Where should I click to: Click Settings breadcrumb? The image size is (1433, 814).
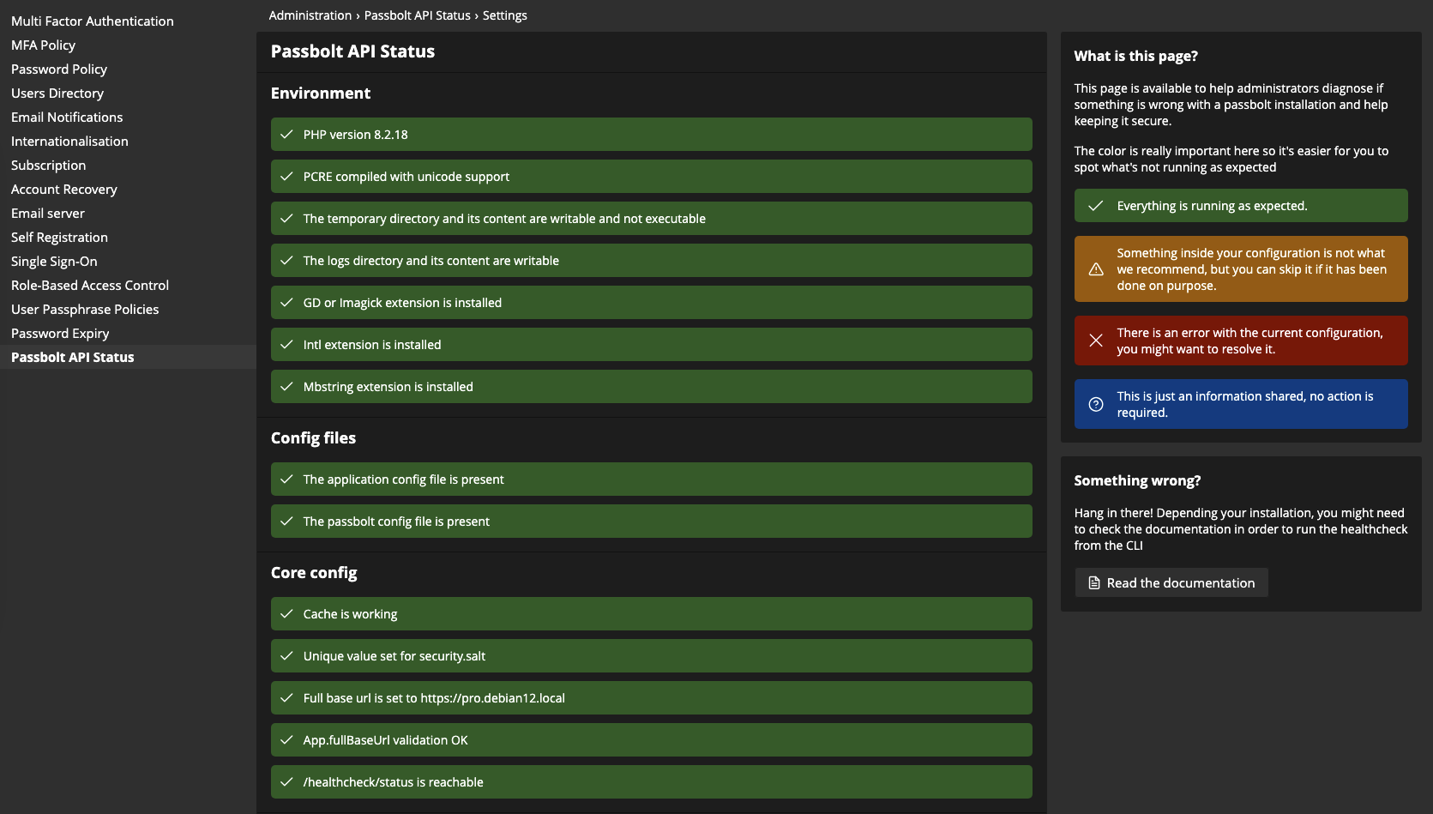pyautogui.click(x=505, y=15)
